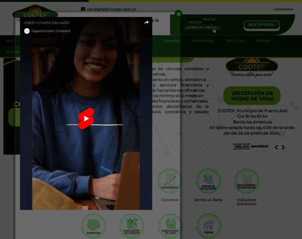
Task: Click Indicadores Económicos text label
Action: (246, 202)
